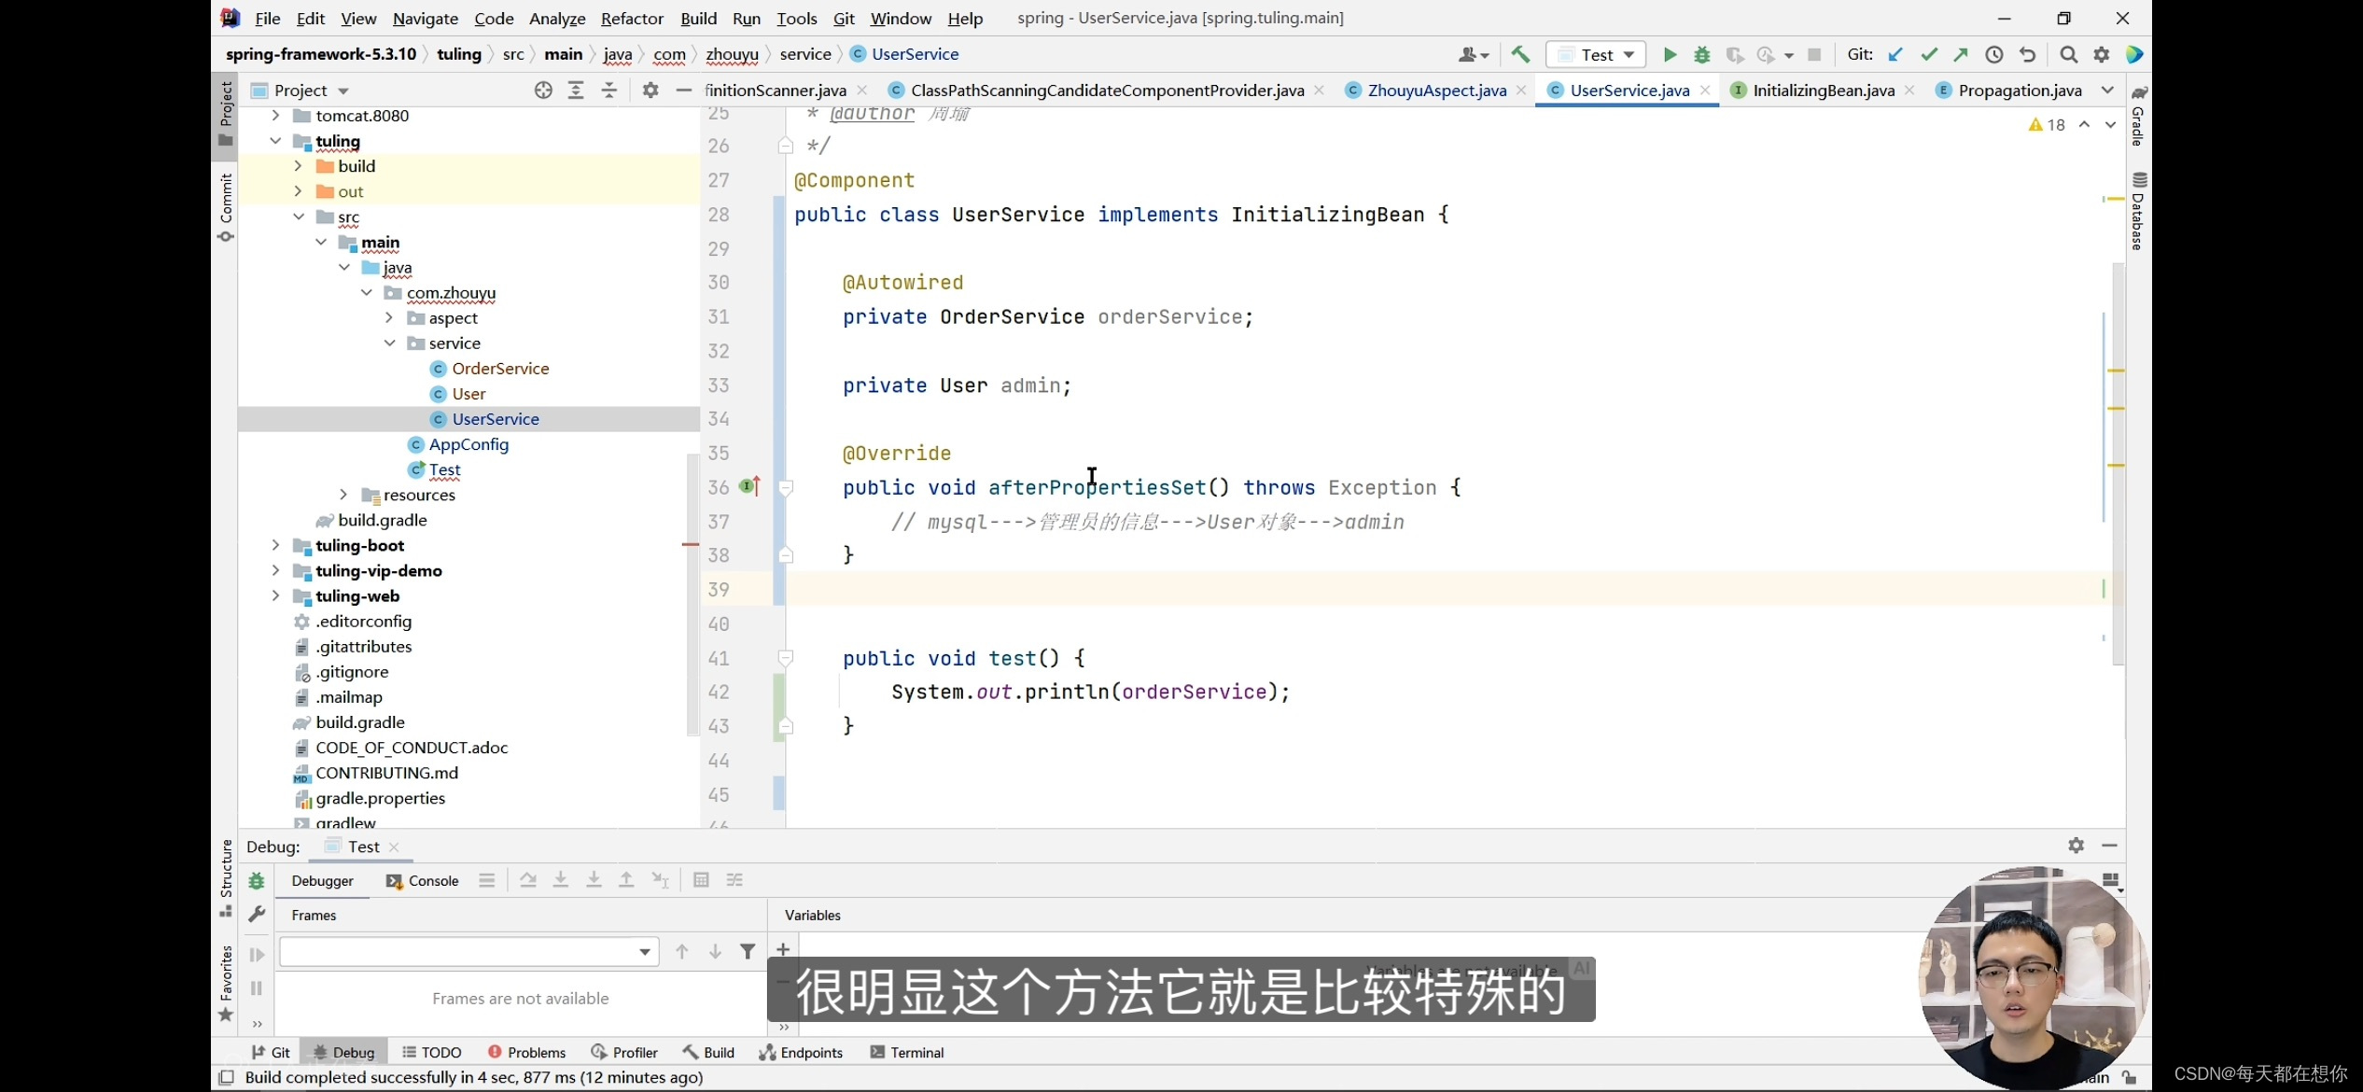Viewport: 2363px width, 1092px height.
Task: Toggle Gradle side tool window
Action: point(2139,117)
